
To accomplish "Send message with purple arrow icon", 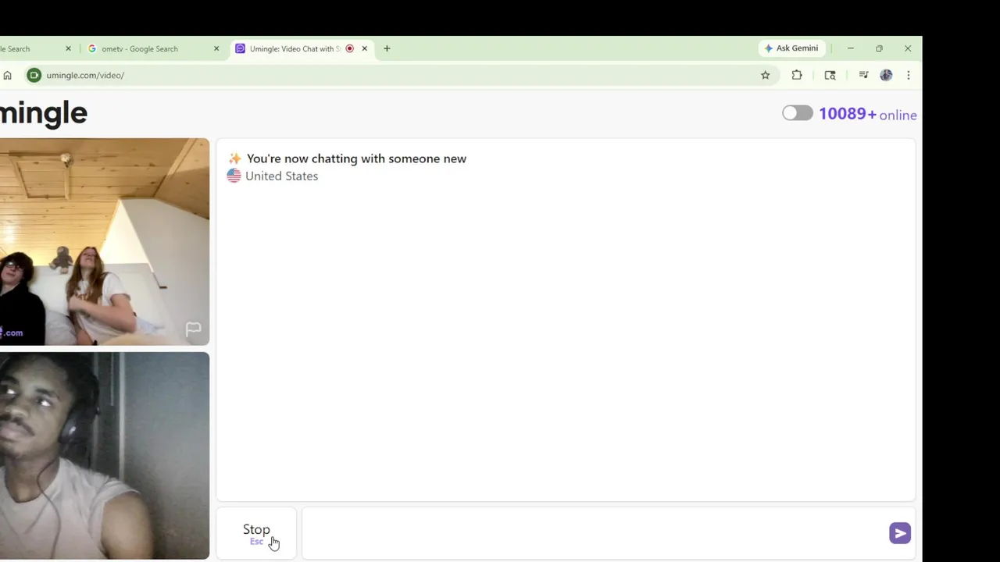I will (x=899, y=533).
